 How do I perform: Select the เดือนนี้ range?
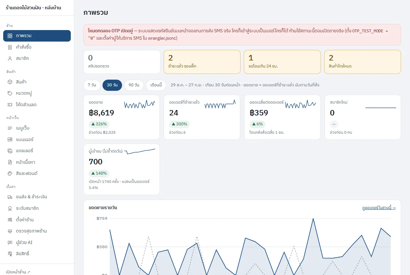click(156, 85)
